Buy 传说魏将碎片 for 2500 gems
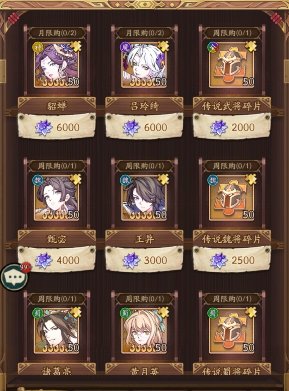 click(x=232, y=259)
